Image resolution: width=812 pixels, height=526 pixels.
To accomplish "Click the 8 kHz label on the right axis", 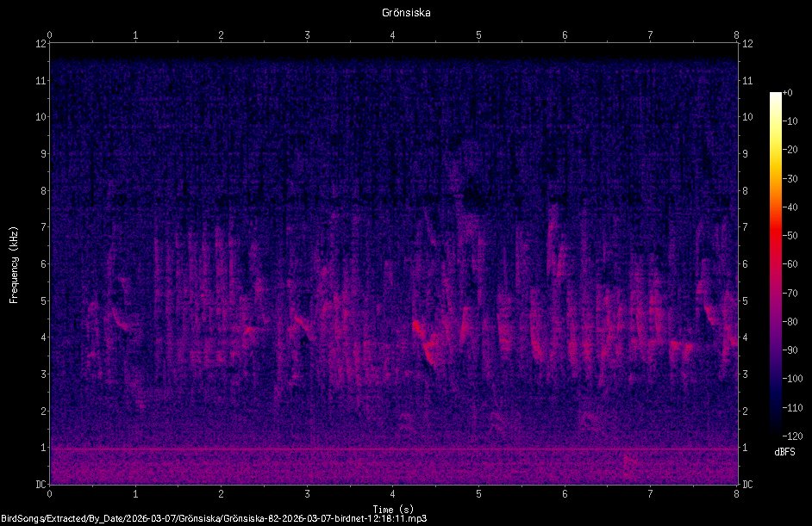I will click(x=746, y=190).
